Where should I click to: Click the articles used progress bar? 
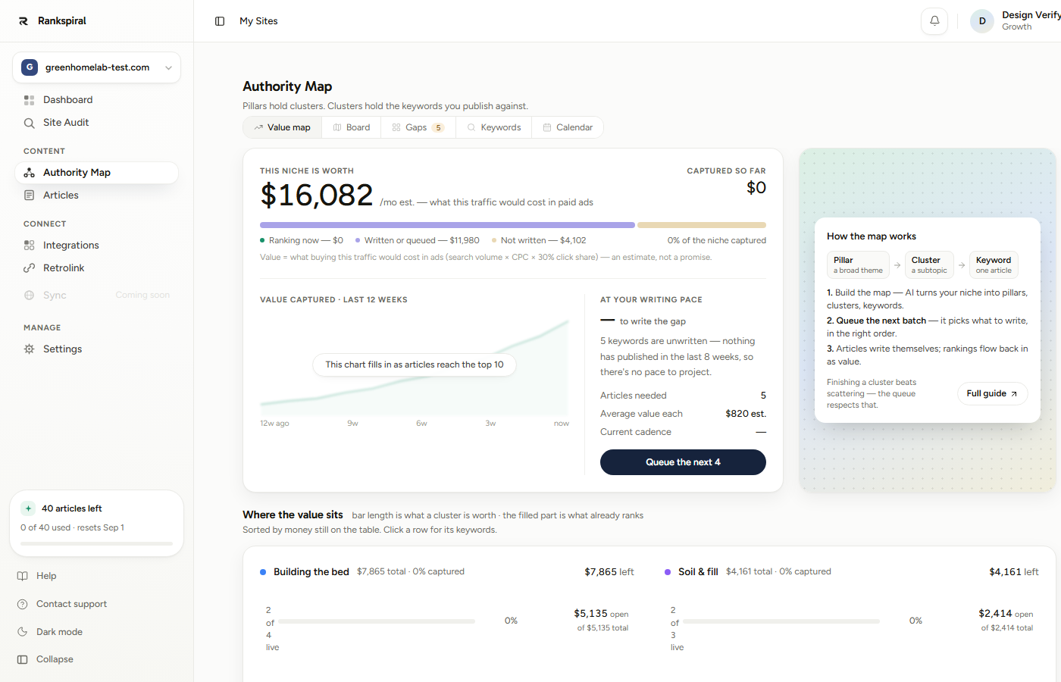click(x=96, y=543)
